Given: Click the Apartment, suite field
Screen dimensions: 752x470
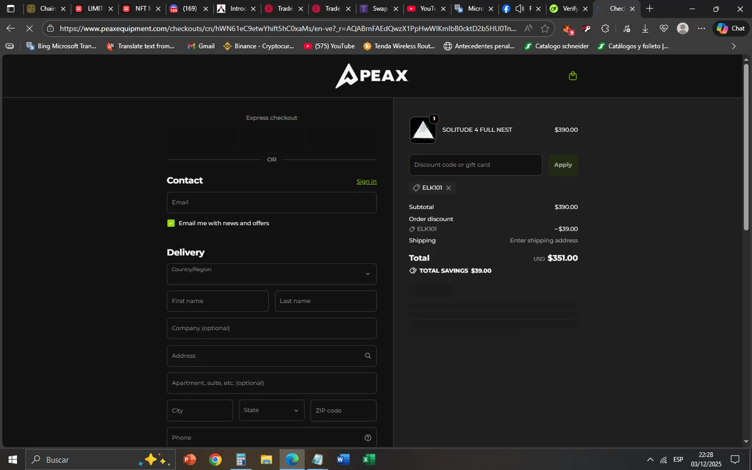Looking at the screenshot, I should click(272, 383).
